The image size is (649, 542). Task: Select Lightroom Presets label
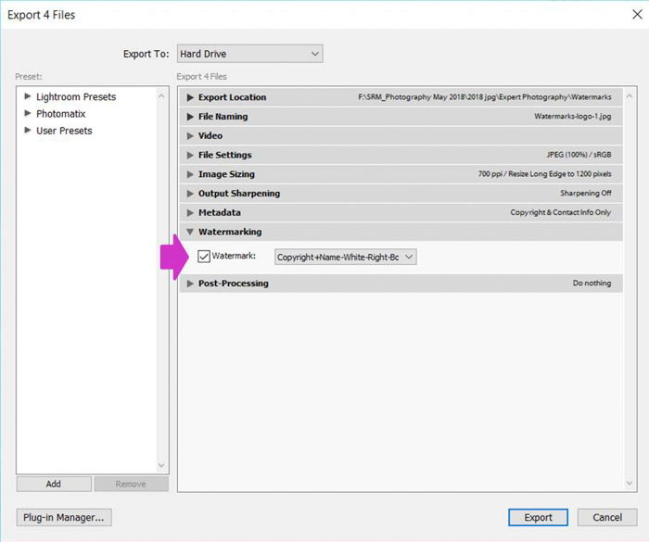click(76, 96)
